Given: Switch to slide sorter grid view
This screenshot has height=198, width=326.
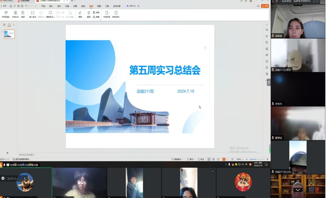Looking at the screenshot, I should 213,159.
